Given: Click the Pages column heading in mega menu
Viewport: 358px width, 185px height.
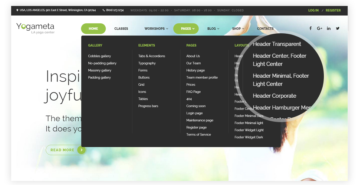Looking at the screenshot, I should click(x=191, y=46).
